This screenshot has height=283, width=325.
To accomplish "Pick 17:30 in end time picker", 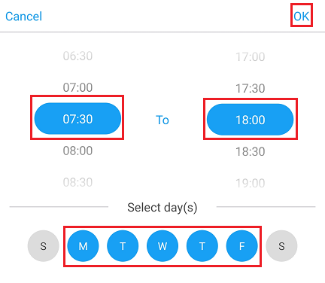I will (x=251, y=89).
